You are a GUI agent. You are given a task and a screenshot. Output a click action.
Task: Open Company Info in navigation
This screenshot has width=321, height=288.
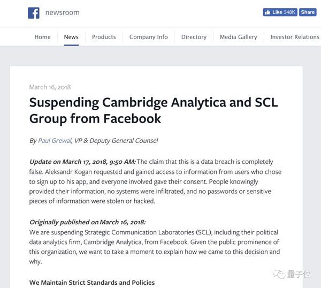148,37
